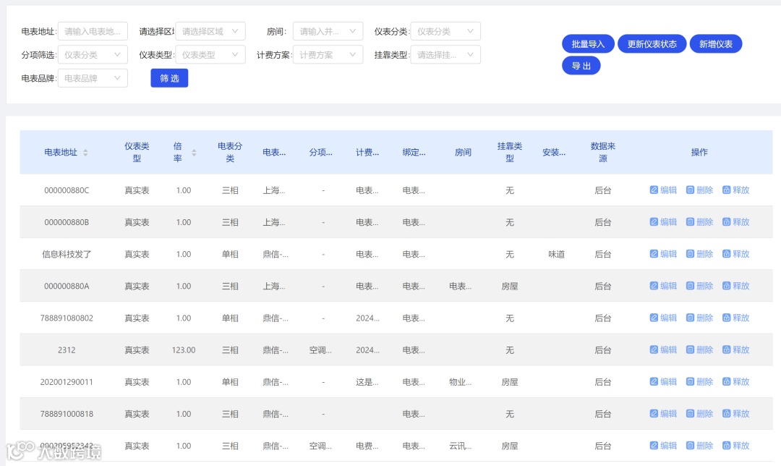781x466 pixels.
Task: Edit the bottom row with 云讯... room
Action: [x=663, y=445]
